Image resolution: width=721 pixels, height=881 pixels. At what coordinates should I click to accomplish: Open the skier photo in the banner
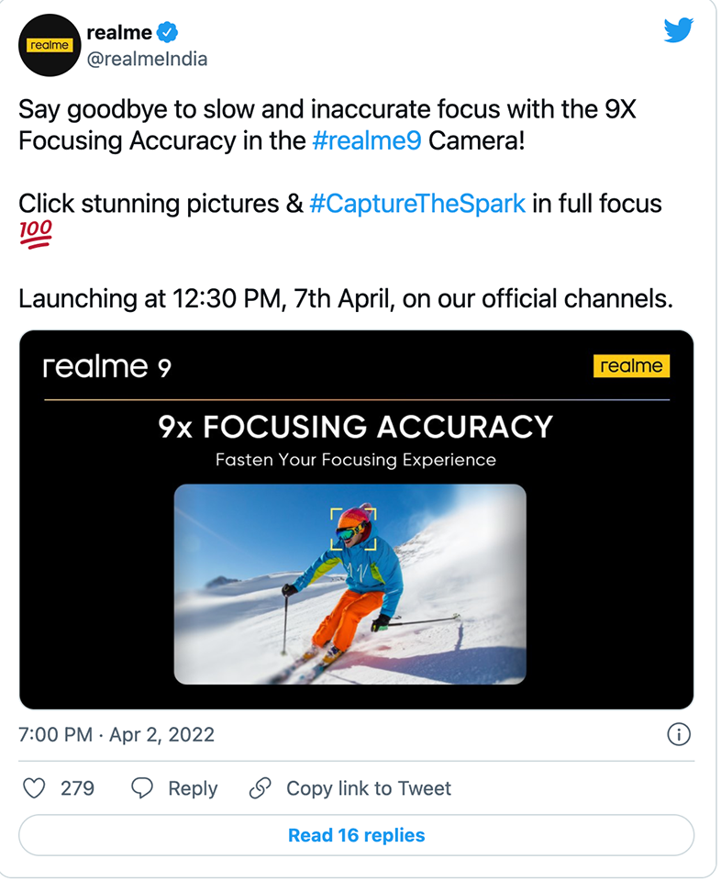coord(349,585)
